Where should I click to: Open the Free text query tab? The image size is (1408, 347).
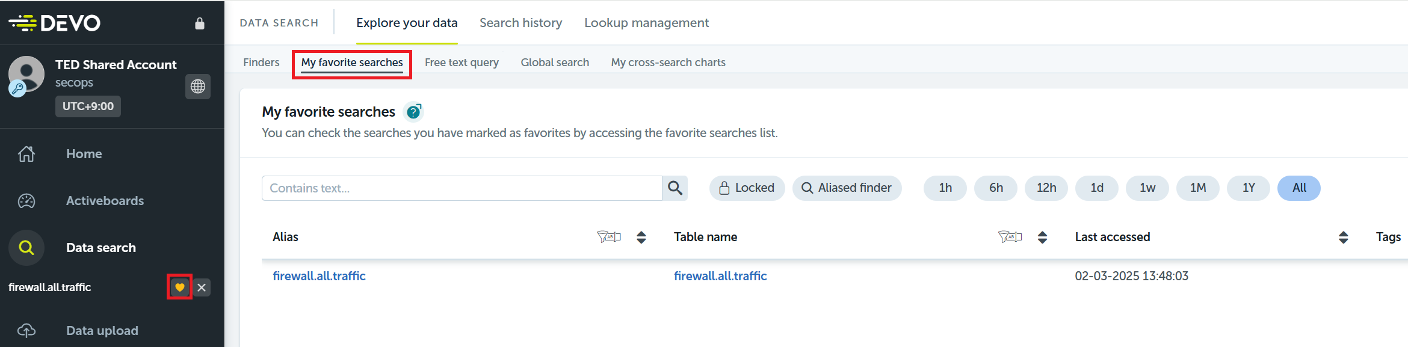pos(462,63)
